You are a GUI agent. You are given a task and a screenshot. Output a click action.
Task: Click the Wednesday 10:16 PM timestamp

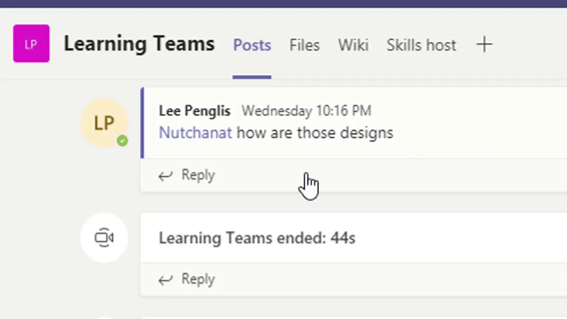click(x=306, y=111)
